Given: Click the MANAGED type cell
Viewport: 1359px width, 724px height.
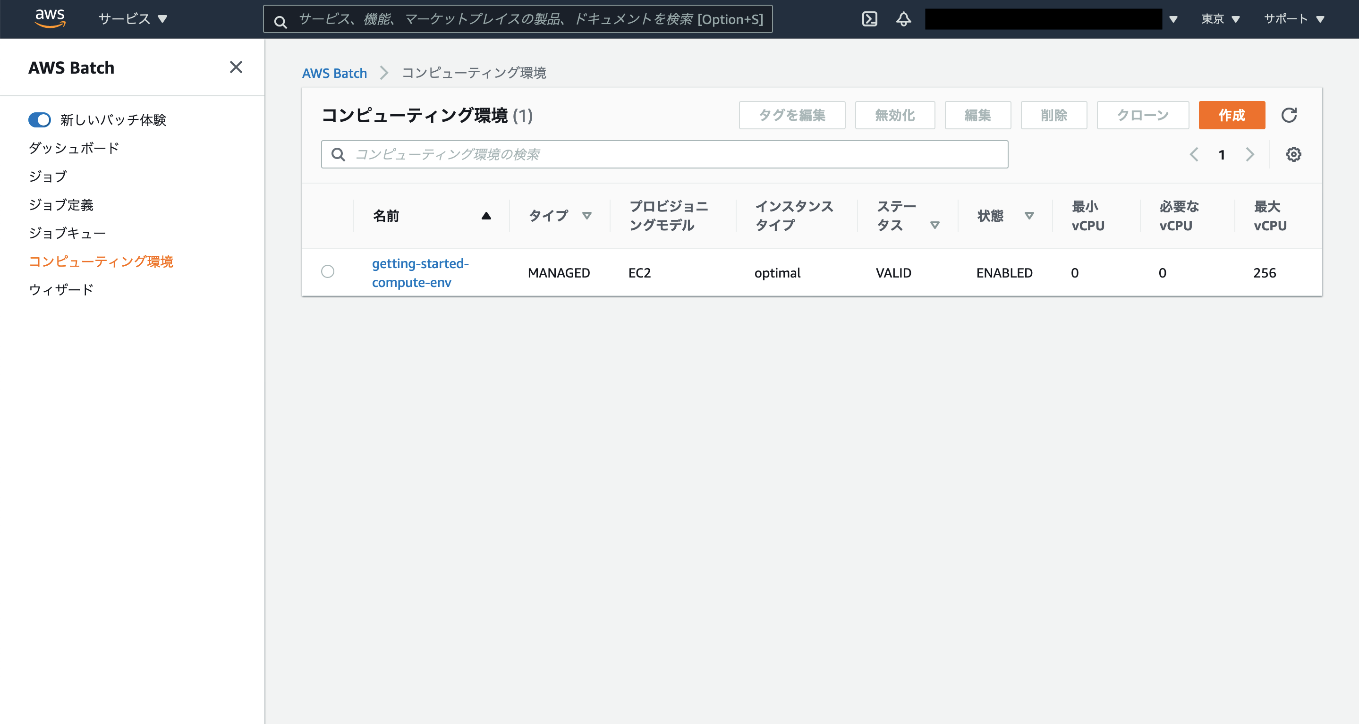Looking at the screenshot, I should pyautogui.click(x=559, y=273).
